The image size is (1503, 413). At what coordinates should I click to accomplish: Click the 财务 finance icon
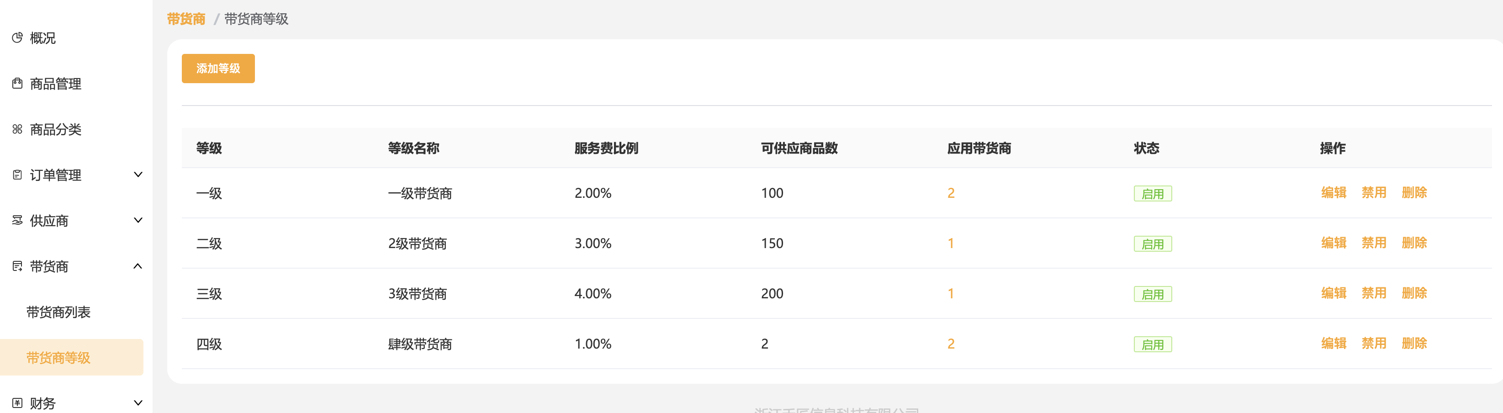coord(17,403)
